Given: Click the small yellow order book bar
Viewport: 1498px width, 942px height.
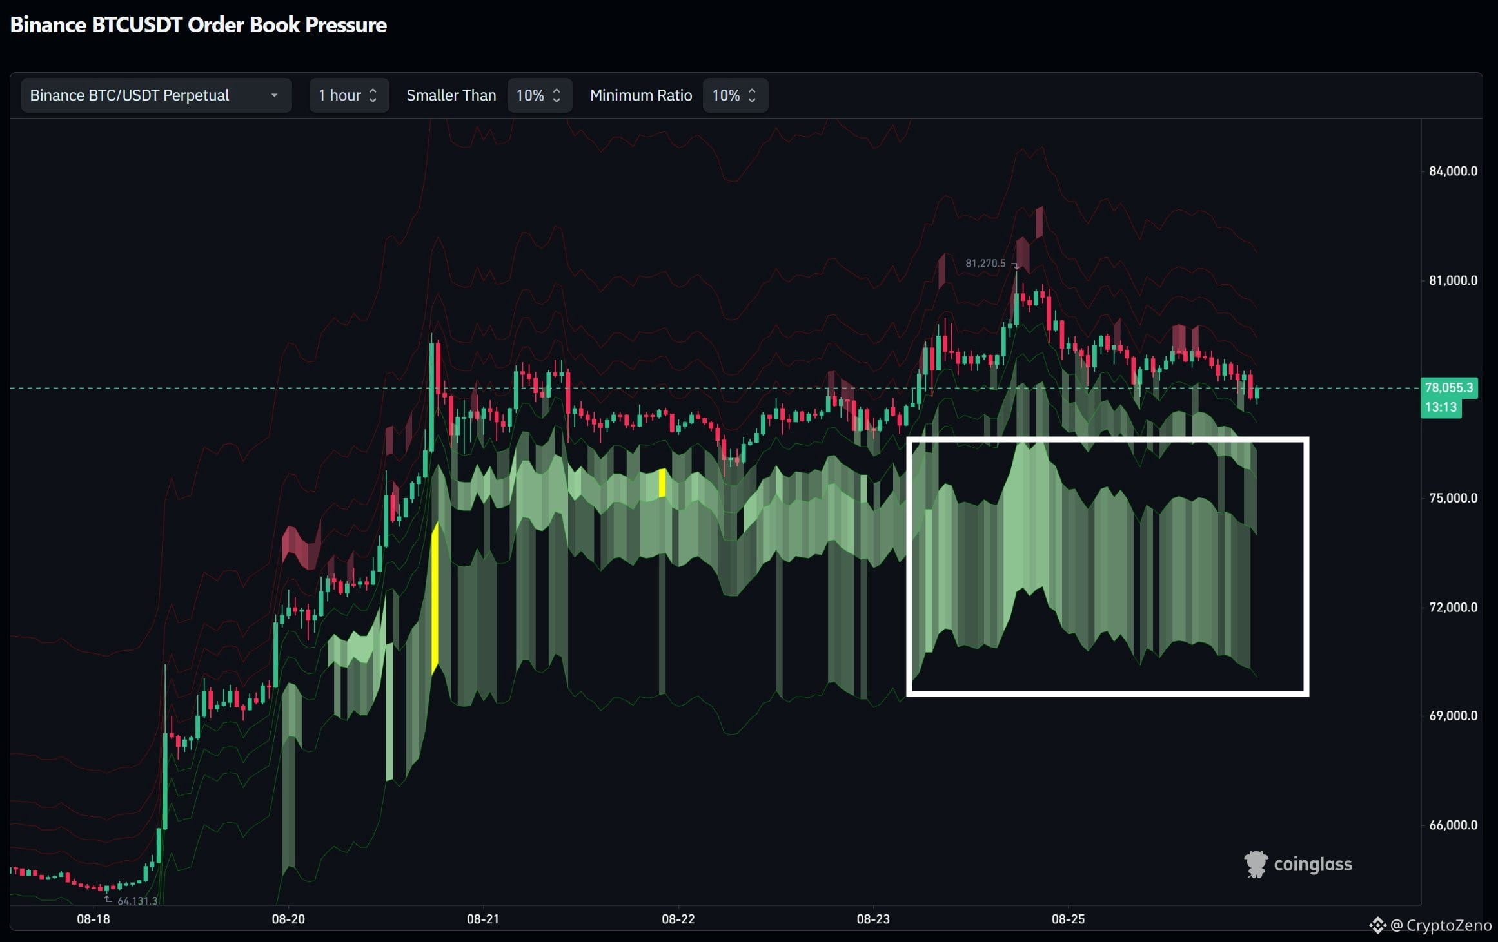Looking at the screenshot, I should pos(662,483).
